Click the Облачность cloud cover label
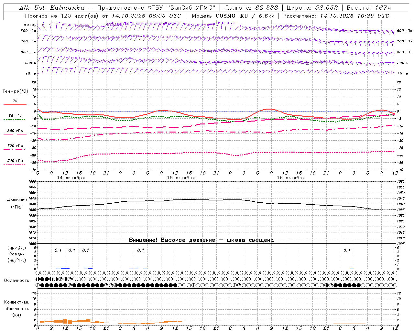 click(x=16, y=281)
